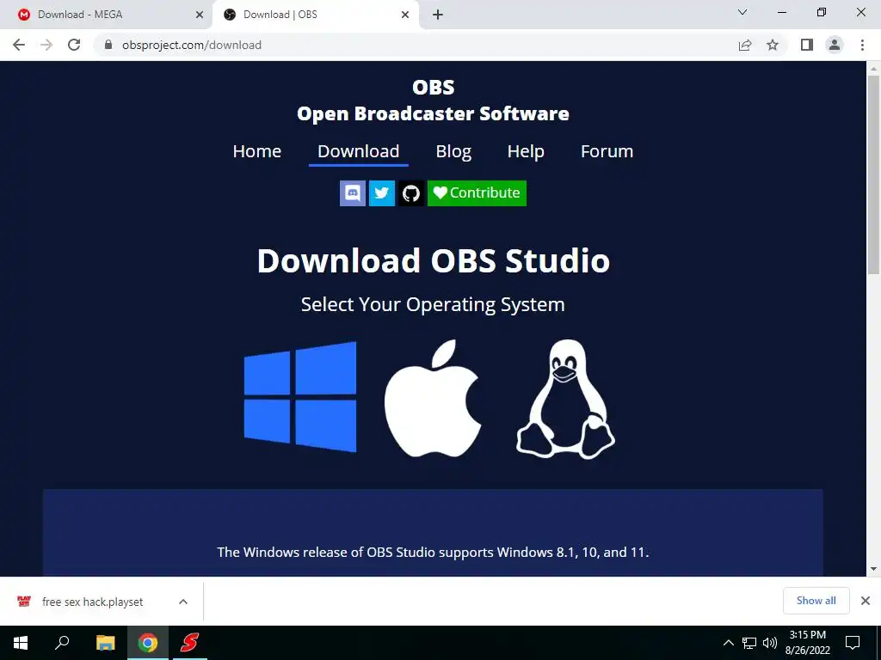Select the Windows operating system logo
Screen dimensions: 881x660
click(x=300, y=397)
